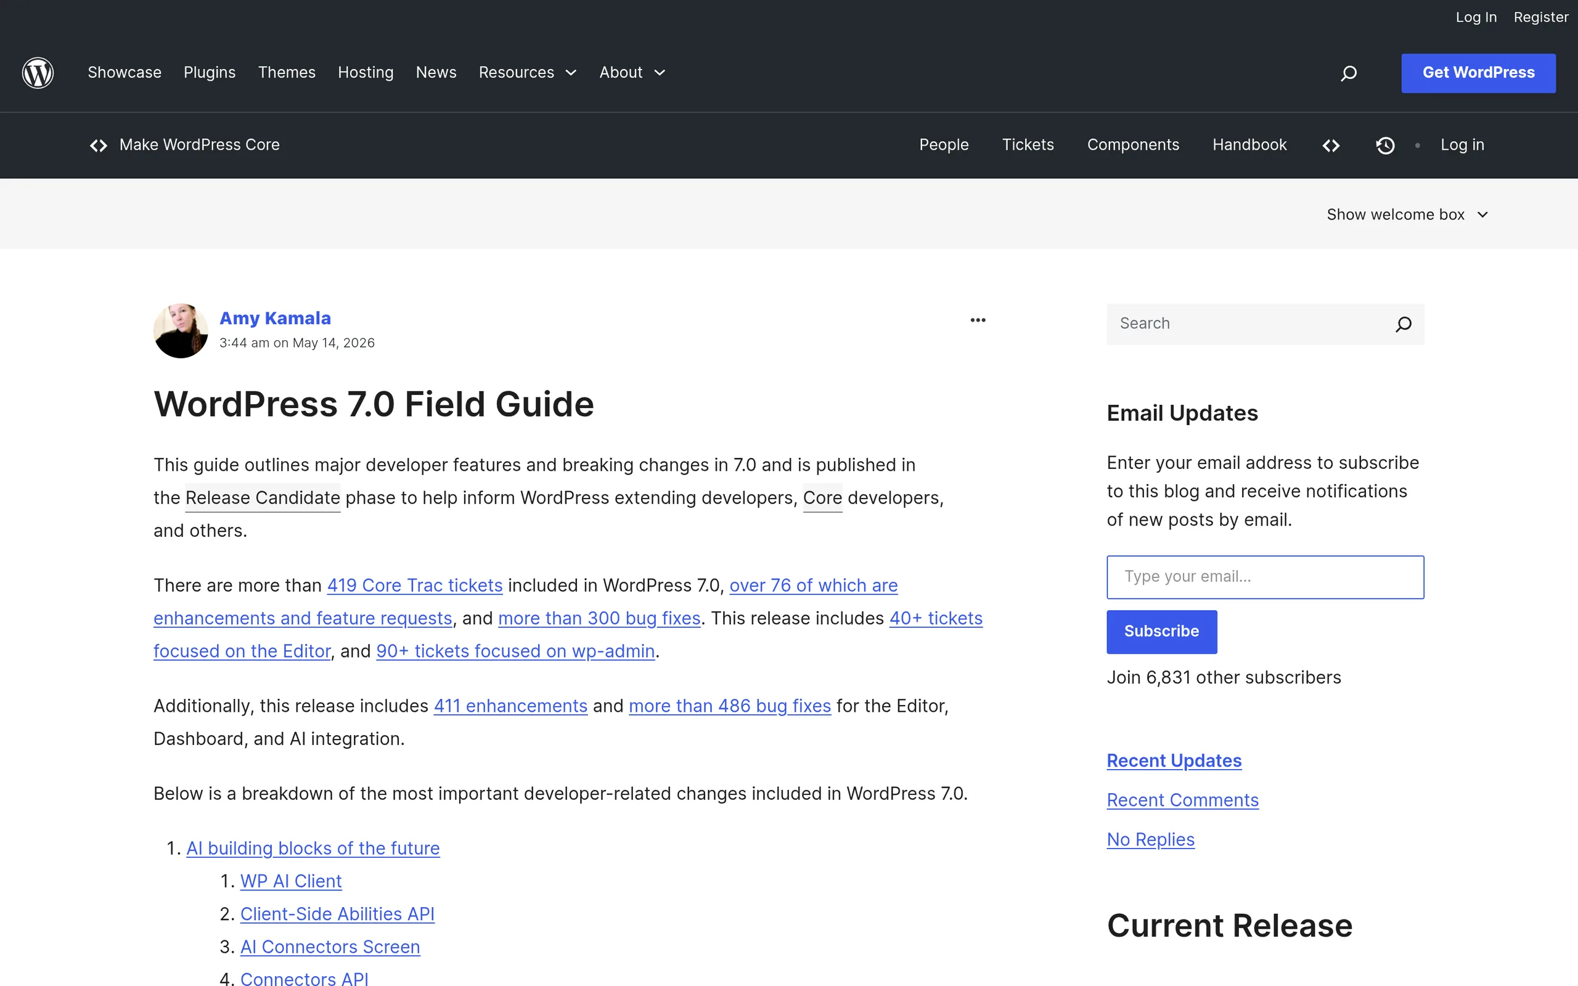Viewport: 1578px width, 986px height.
Task: Jump to Client-Side Abilities API section
Action: (x=337, y=915)
